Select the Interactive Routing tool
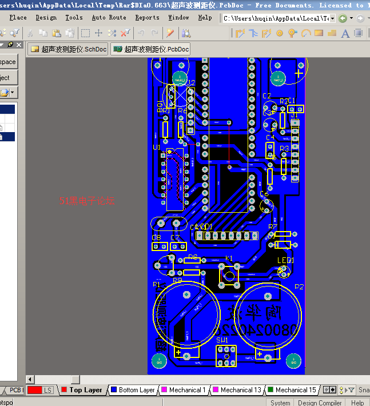Screen dimensions: 370x406 240,33
